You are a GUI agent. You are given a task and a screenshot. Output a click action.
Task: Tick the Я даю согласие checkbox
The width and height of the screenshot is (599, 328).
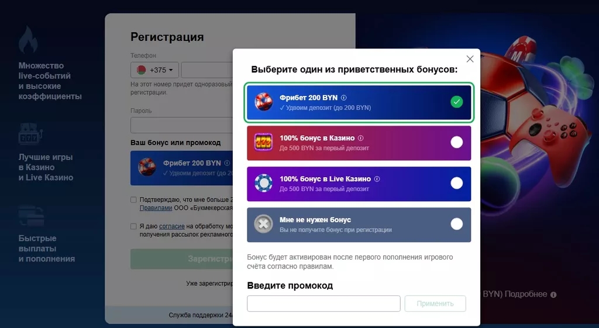tap(133, 226)
